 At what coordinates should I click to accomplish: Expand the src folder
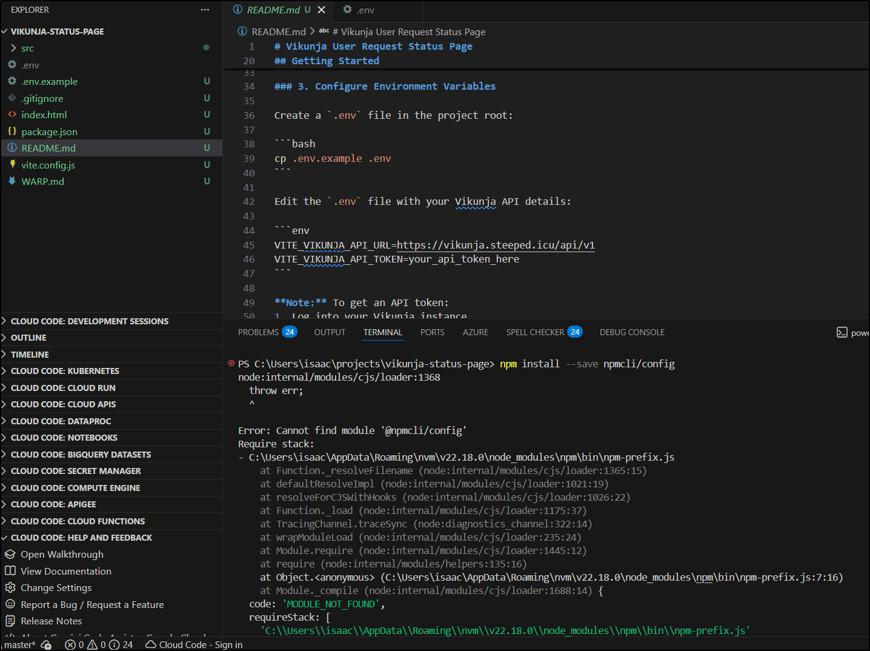coord(27,48)
